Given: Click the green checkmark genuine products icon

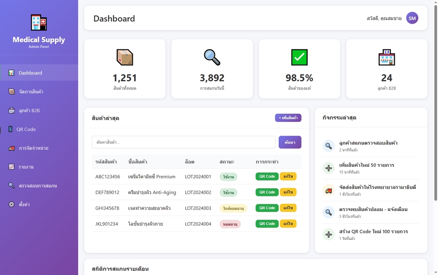Looking at the screenshot, I should pos(299,57).
